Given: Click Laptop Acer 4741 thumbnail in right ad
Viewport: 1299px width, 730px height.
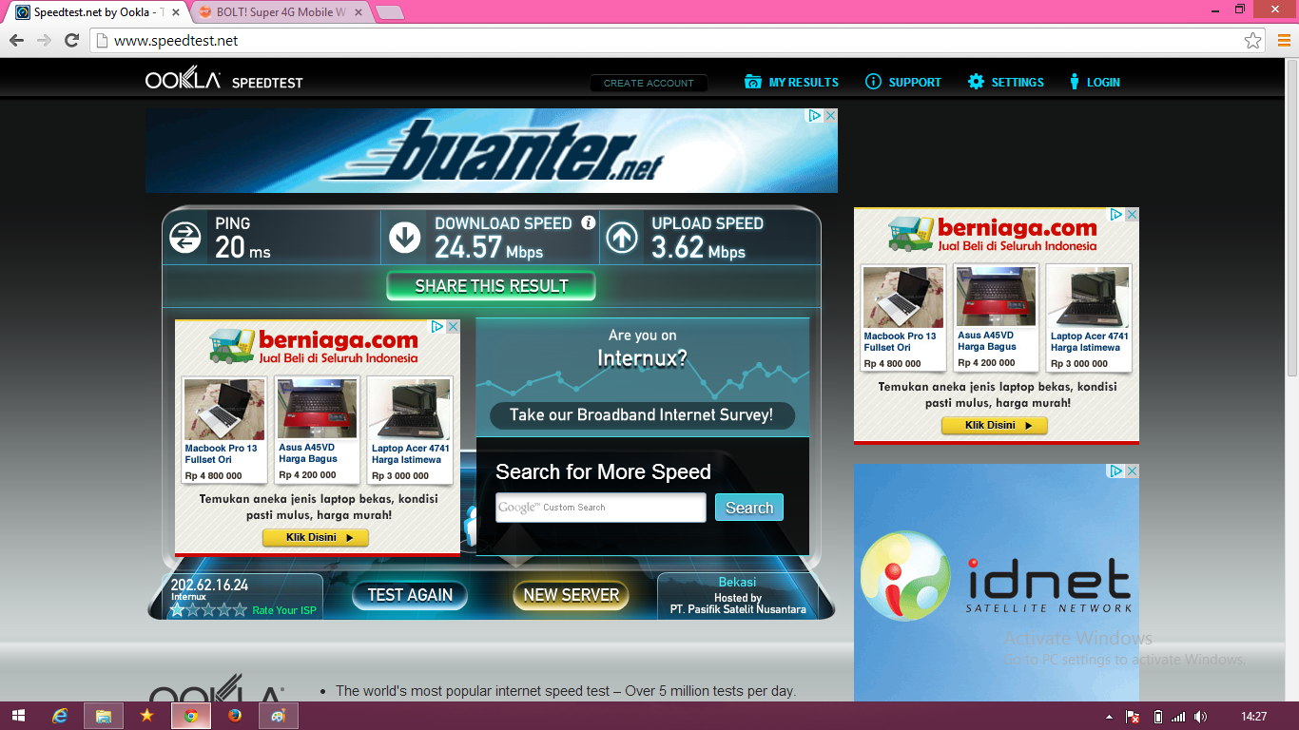Looking at the screenshot, I should pos(1088,297).
